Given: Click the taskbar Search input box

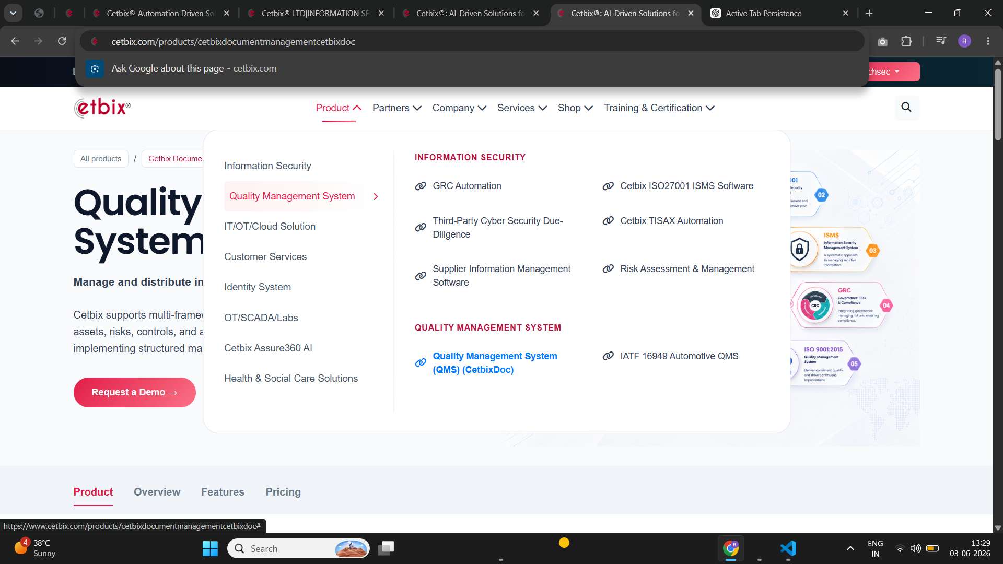Looking at the screenshot, I should [298, 548].
